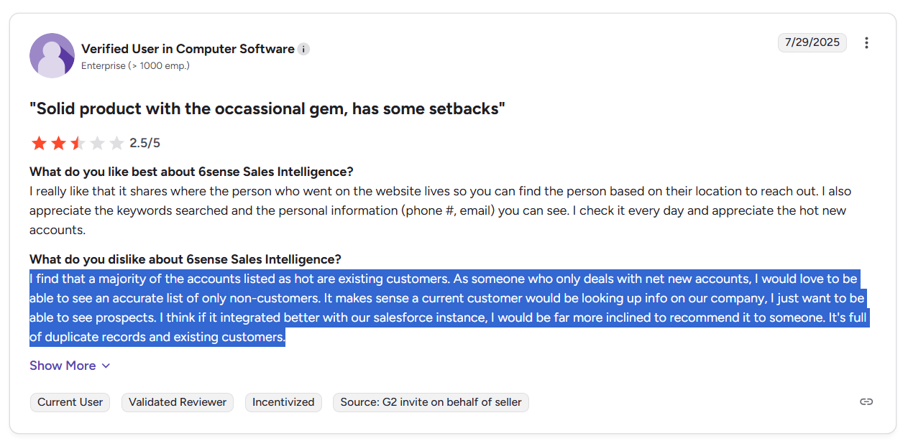This screenshot has height=446, width=908.
Task: Click the review title Solid product headline
Action: (x=267, y=108)
